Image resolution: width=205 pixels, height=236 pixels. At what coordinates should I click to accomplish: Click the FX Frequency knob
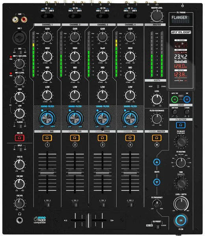[x=157, y=204]
